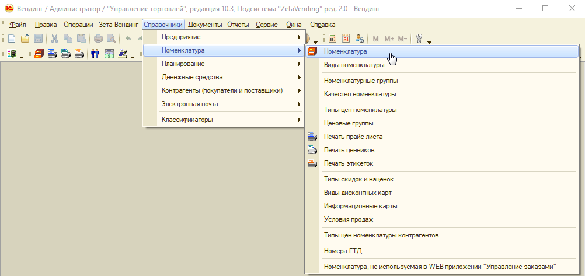
Task: Select Типы скидок и наценок menu item
Action: (442, 179)
